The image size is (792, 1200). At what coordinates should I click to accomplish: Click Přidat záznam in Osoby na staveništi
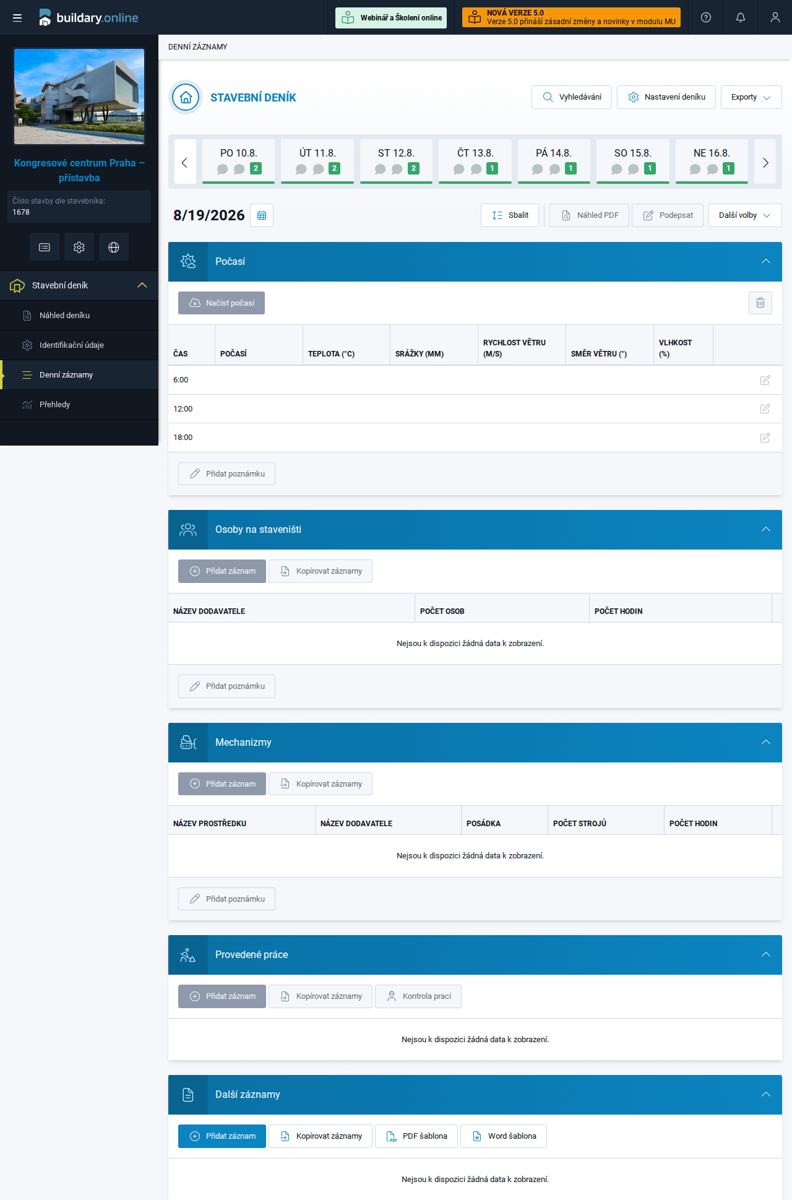(x=222, y=571)
